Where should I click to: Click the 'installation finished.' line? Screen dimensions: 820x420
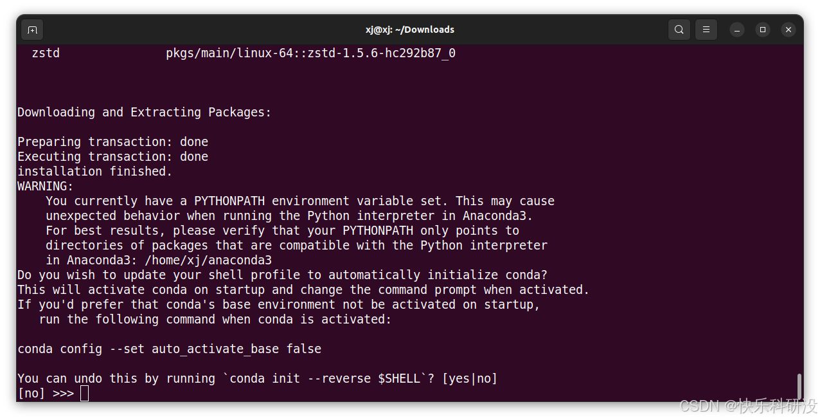(95, 172)
